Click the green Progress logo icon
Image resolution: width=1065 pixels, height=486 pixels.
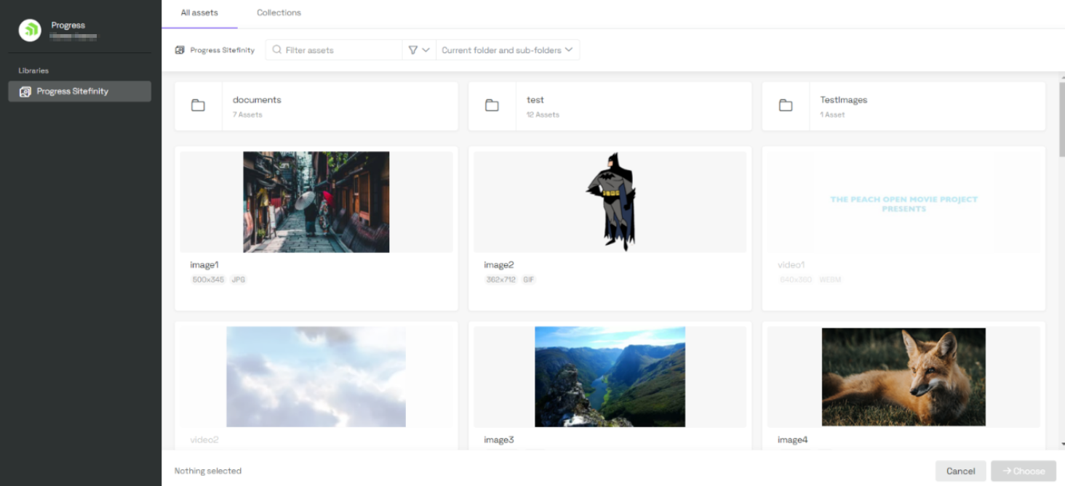coord(30,30)
